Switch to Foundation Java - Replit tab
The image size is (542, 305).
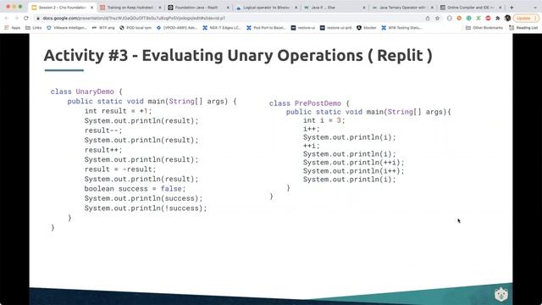point(197,8)
